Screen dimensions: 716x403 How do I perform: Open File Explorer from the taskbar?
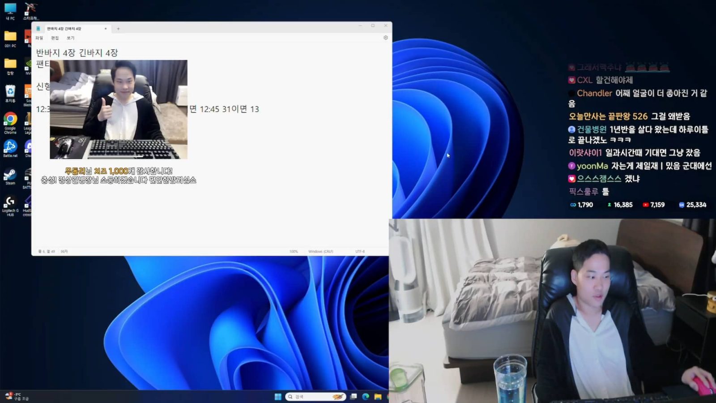tap(378, 397)
